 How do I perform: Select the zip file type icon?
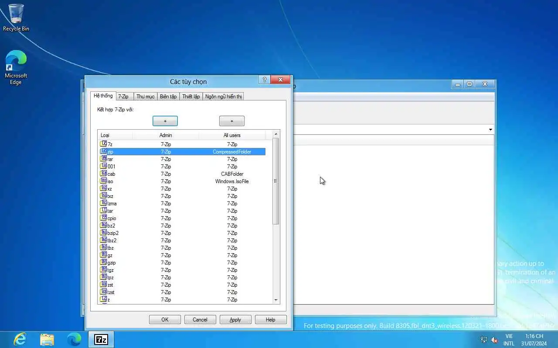[x=104, y=151]
